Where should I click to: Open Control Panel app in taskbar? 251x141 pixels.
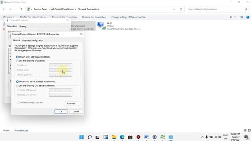(x=171, y=137)
